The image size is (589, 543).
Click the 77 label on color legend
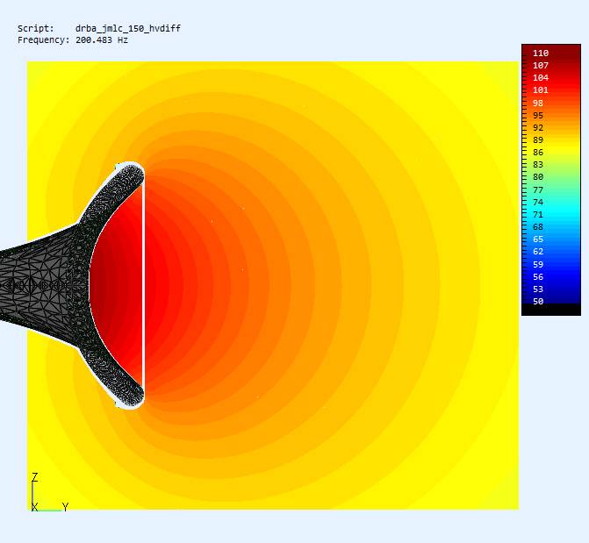pyautogui.click(x=538, y=189)
